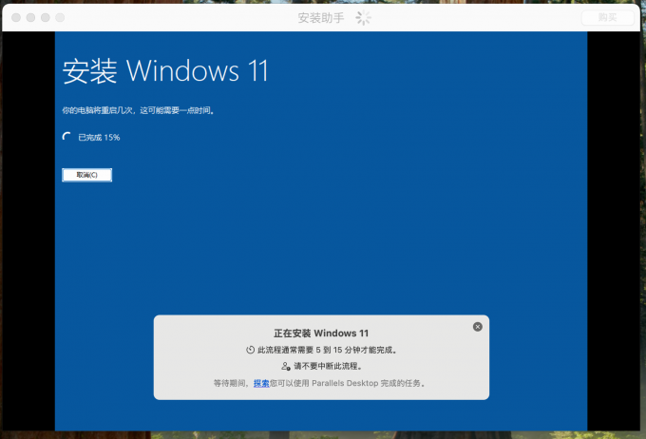The height and width of the screenshot is (439, 646).
Task: Click the 你的电脑将重启几次 message
Action: (138, 110)
